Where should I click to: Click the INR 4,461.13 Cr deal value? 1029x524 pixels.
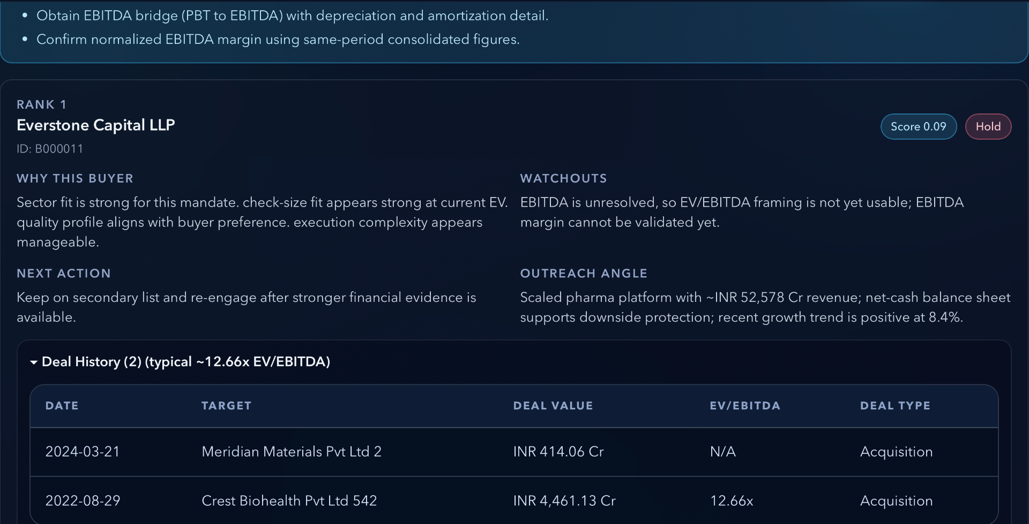(x=564, y=501)
